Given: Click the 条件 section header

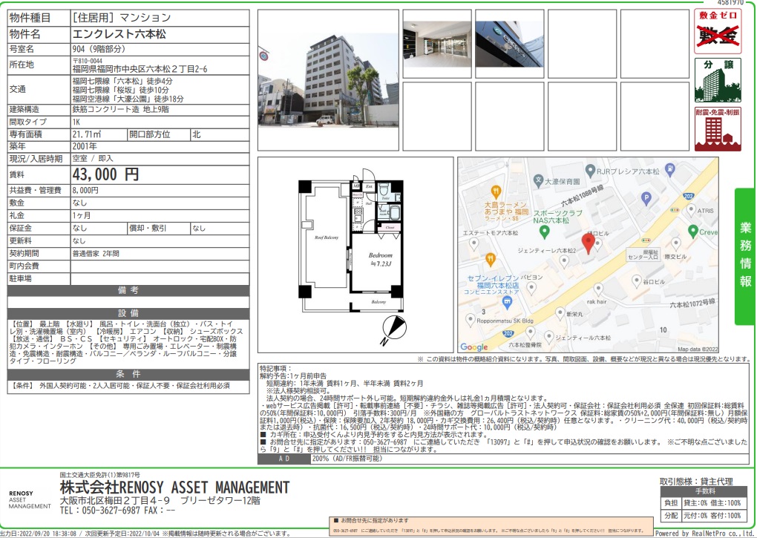Looking at the screenshot, I should pyautogui.click(x=128, y=374).
